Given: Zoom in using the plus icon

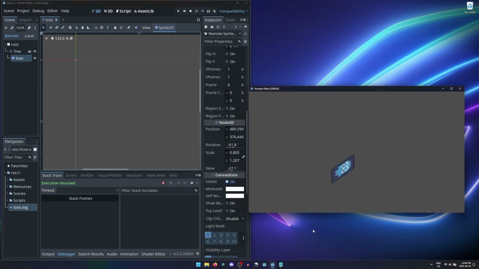Looking at the screenshot, I should [71, 38].
